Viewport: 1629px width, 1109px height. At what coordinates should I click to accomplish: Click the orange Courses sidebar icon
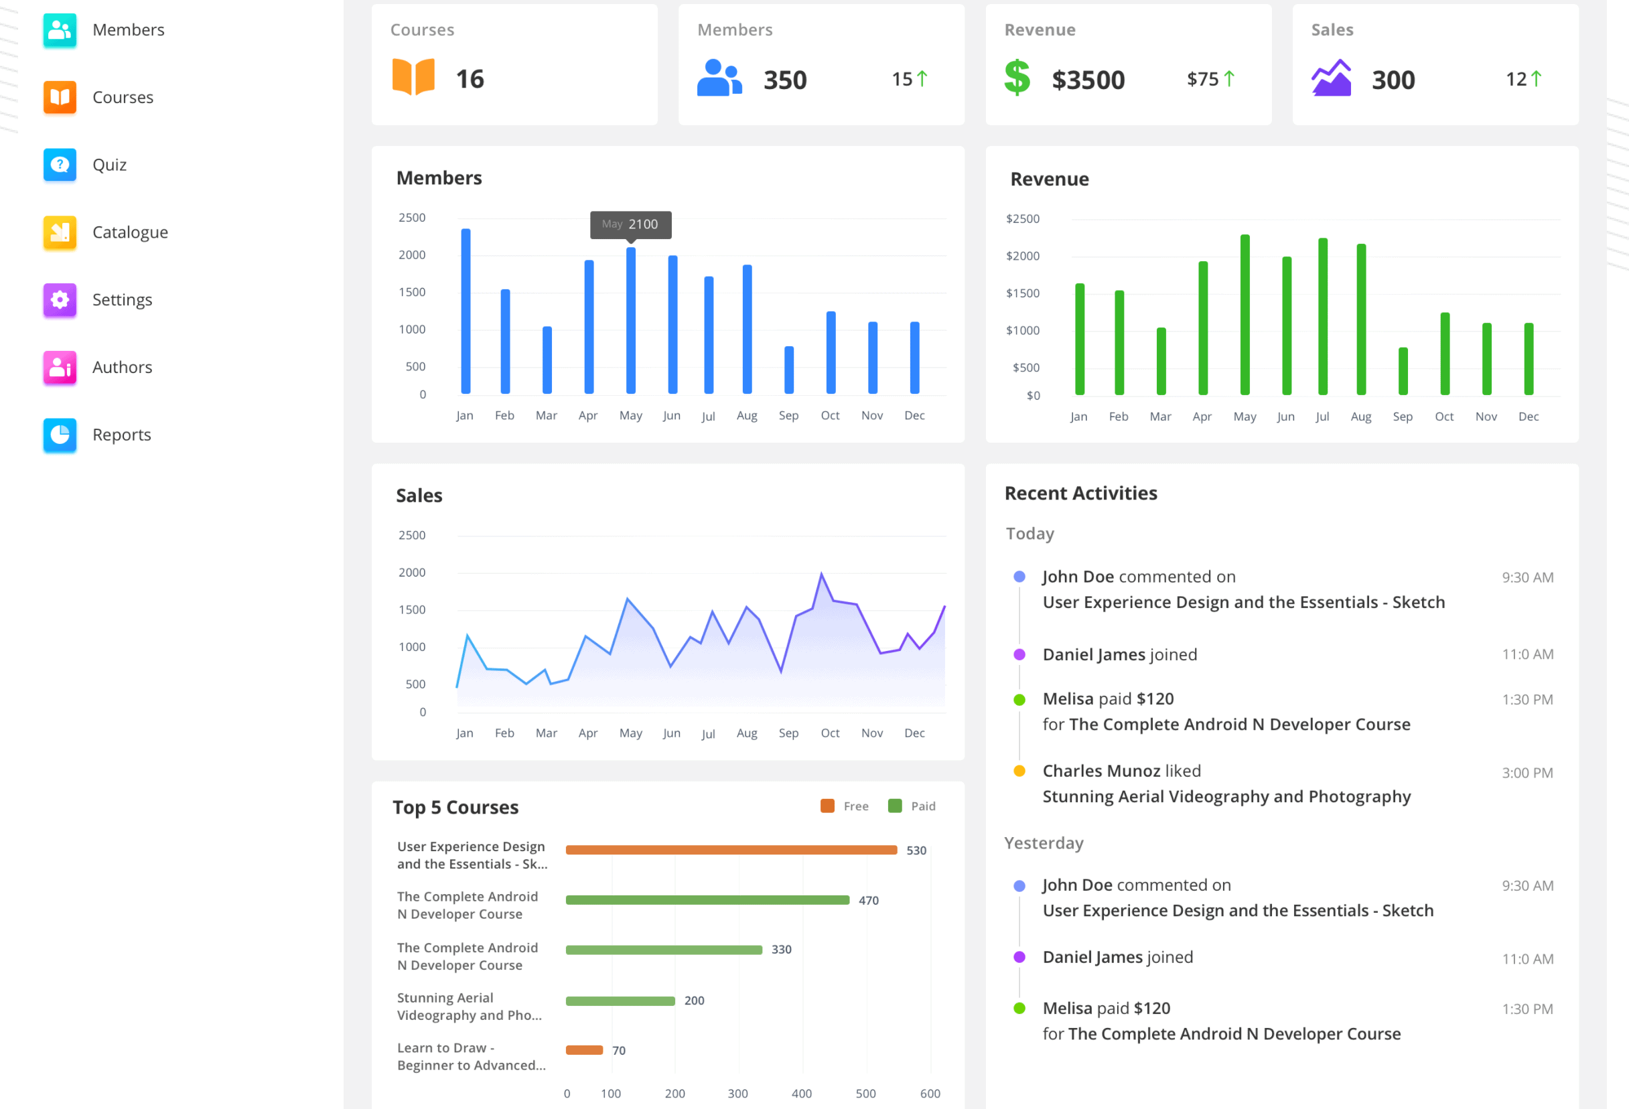(60, 98)
